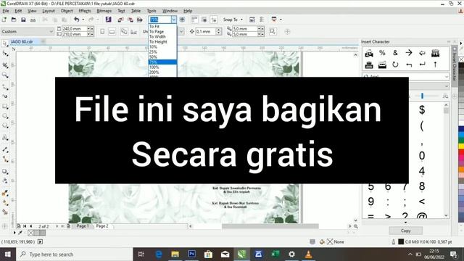Open Photoshop from the taskbar
The height and width of the screenshot is (261, 464).
point(191,254)
